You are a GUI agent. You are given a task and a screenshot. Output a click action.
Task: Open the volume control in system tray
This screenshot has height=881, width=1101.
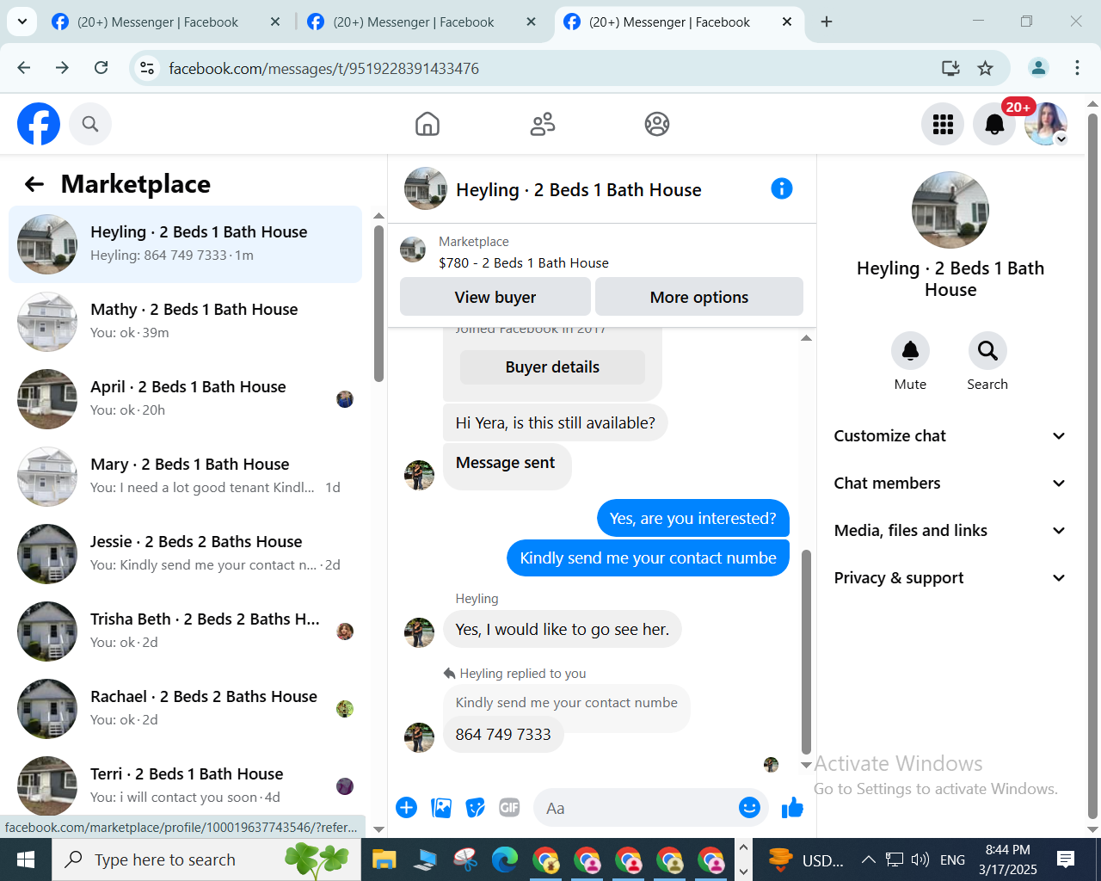[x=920, y=859]
